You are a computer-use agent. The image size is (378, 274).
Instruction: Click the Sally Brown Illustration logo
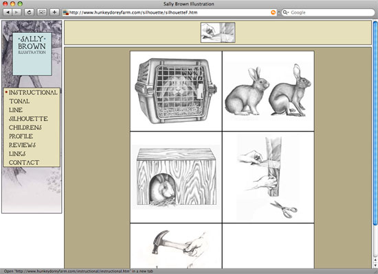point(32,54)
